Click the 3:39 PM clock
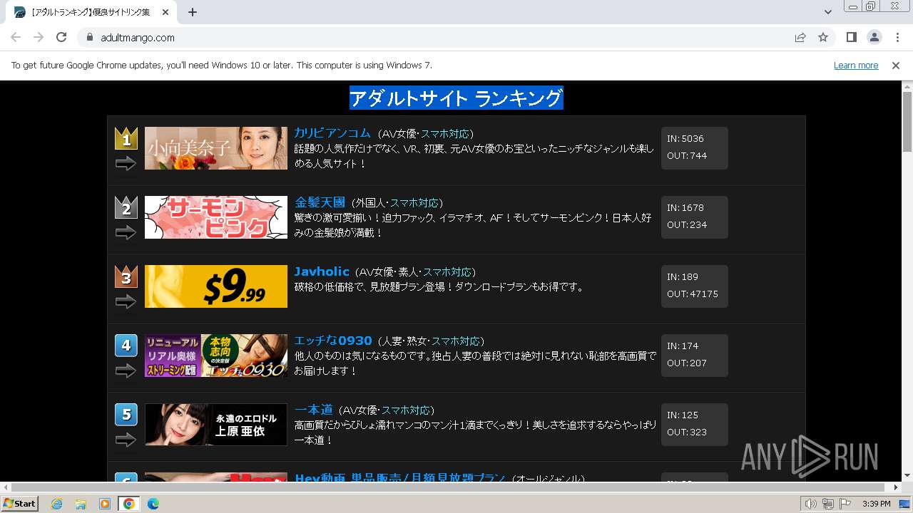This screenshot has height=513, width=913. (x=876, y=504)
